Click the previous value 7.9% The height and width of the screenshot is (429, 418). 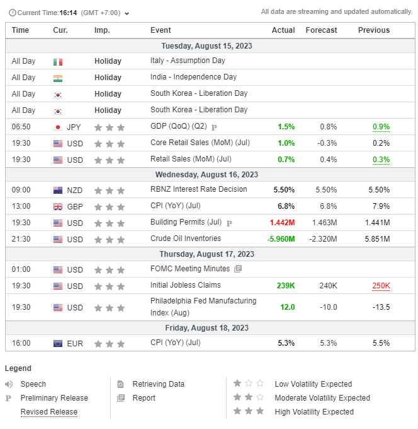(381, 206)
